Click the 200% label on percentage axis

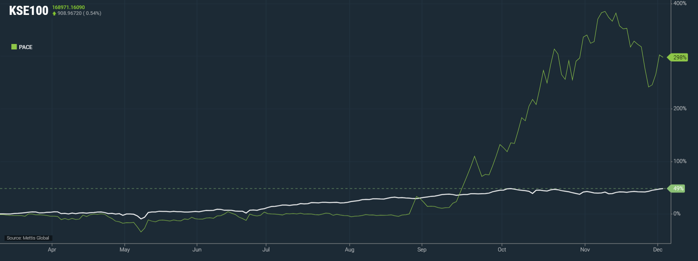[680, 109]
